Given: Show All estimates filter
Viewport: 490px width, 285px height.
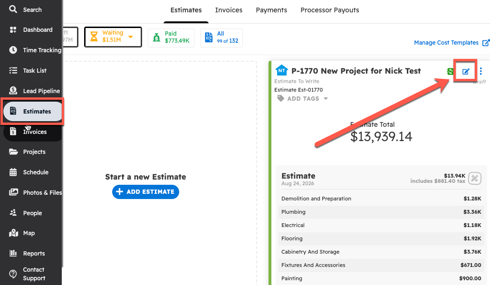Looking at the screenshot, I should coord(221,38).
